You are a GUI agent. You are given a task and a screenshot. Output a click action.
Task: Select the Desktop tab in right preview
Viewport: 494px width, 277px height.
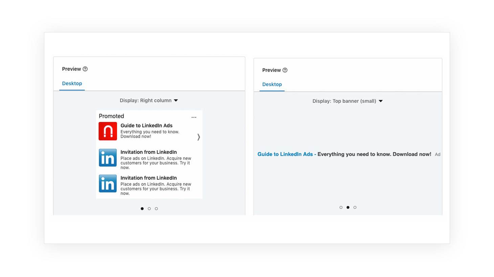coord(272,84)
